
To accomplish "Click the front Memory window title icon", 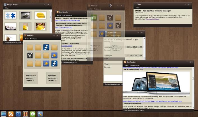I will 26,35.
